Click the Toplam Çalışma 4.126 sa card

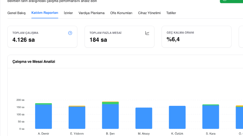click(42, 37)
